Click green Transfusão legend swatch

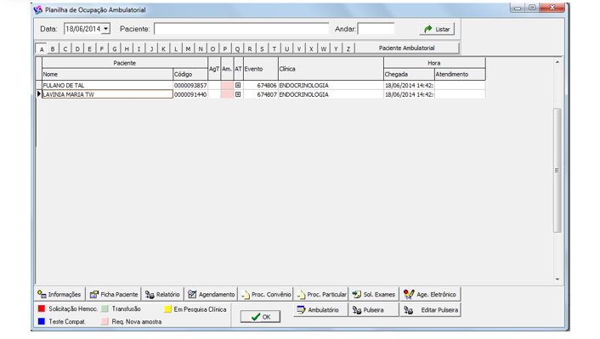105,308
